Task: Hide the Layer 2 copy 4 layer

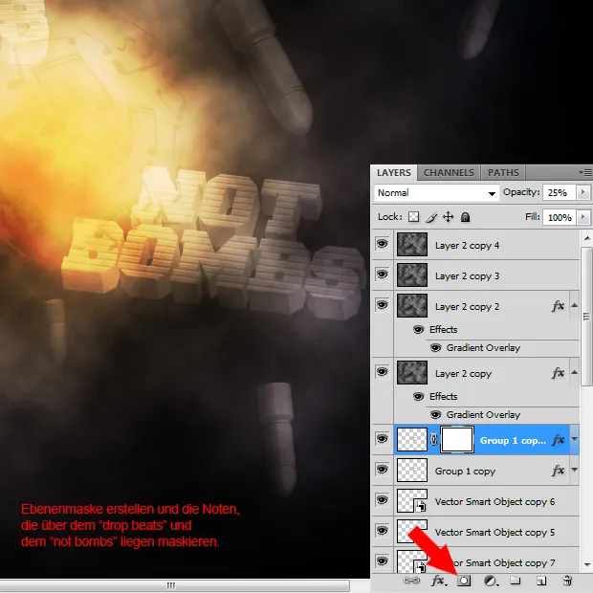Action: pyautogui.click(x=383, y=246)
